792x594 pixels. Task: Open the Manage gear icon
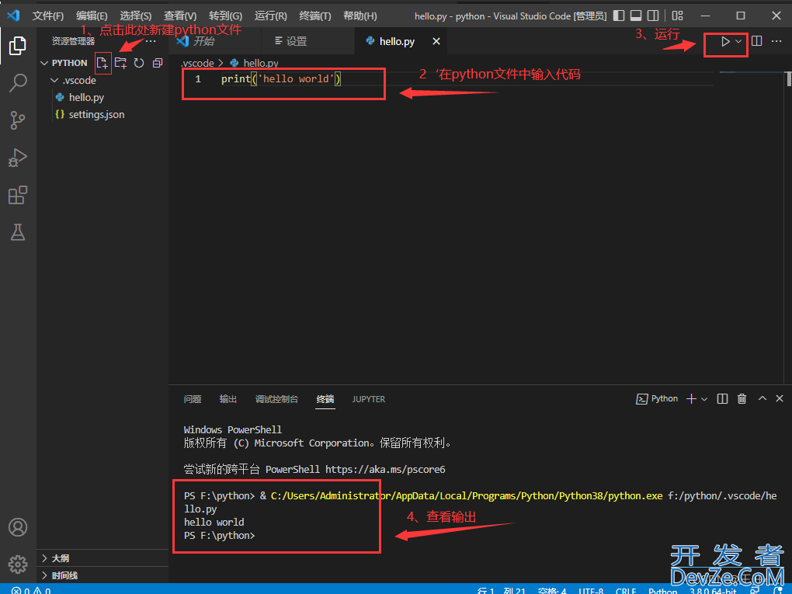pos(18,564)
